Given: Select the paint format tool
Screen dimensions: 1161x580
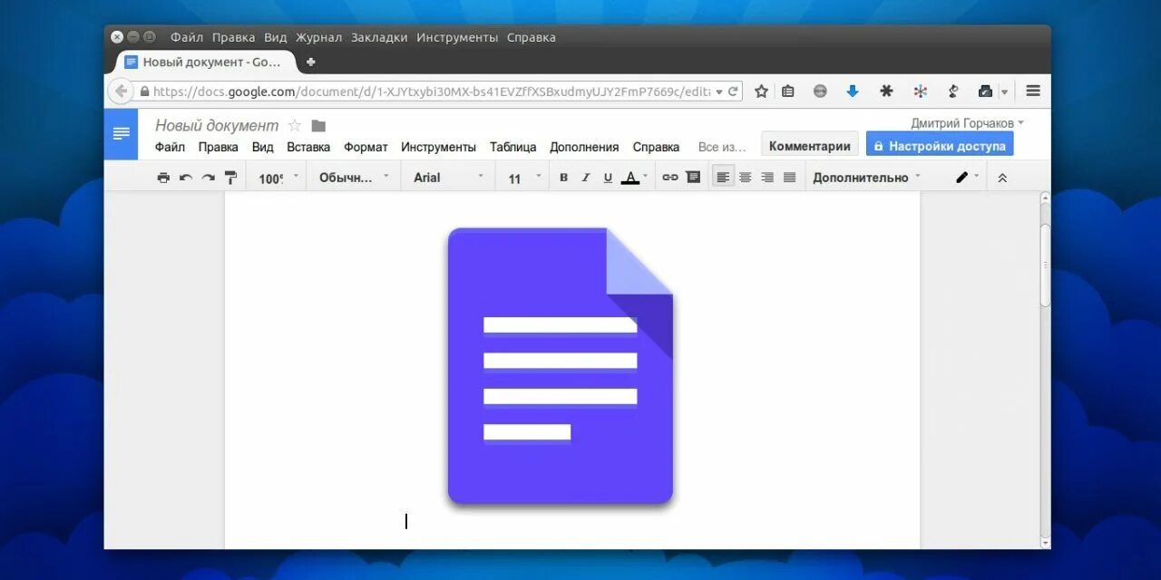Looking at the screenshot, I should 230,178.
